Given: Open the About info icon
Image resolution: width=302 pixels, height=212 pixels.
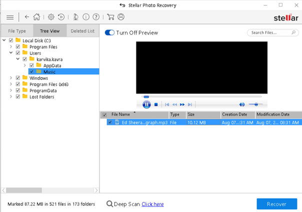Looking at the screenshot, I should [86, 17].
